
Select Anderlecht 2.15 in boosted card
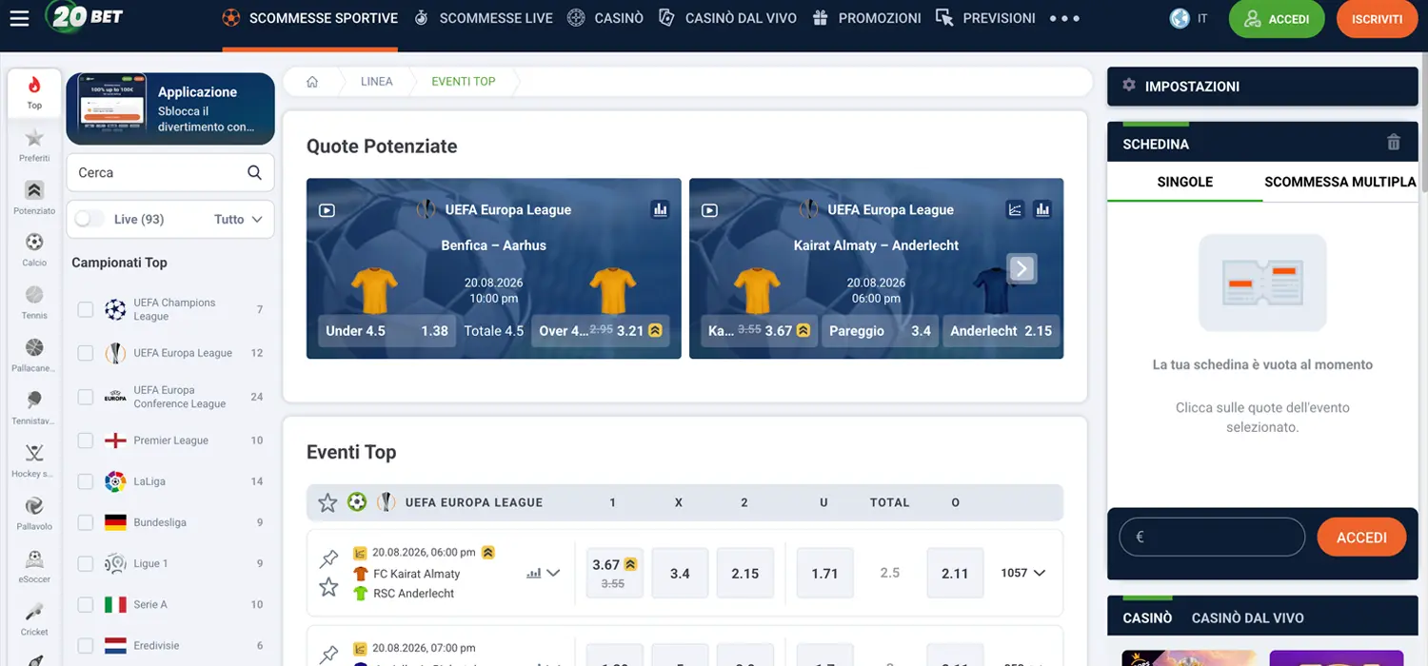click(x=1001, y=331)
